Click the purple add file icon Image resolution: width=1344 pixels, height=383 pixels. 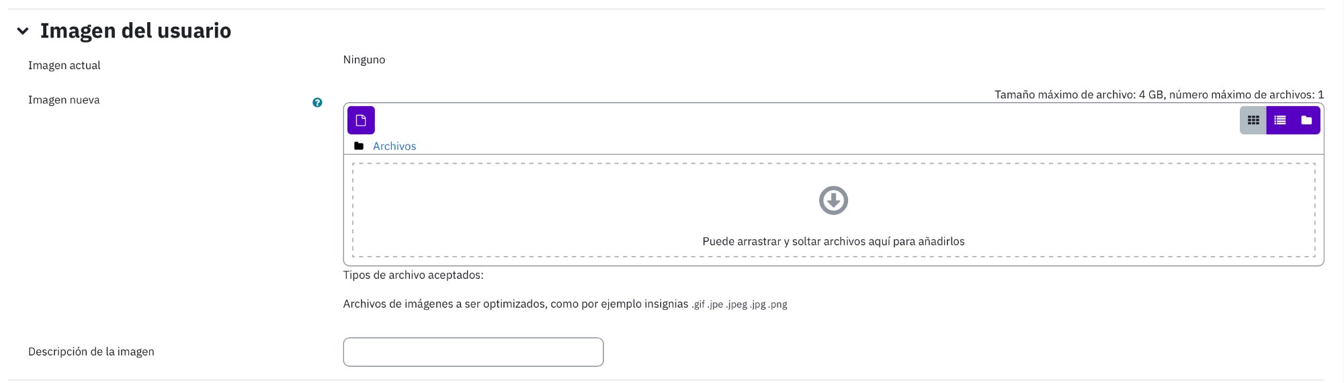361,120
